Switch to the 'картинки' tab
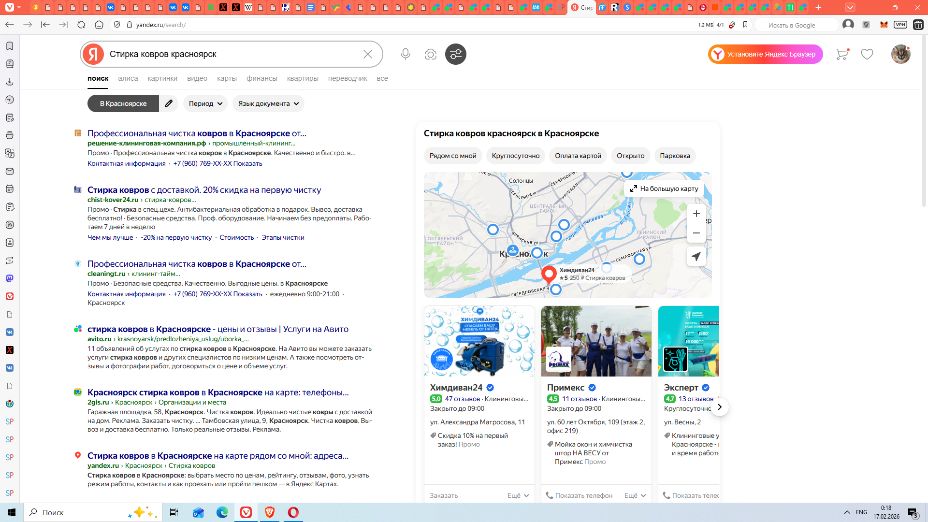The image size is (928, 522). [x=162, y=78]
